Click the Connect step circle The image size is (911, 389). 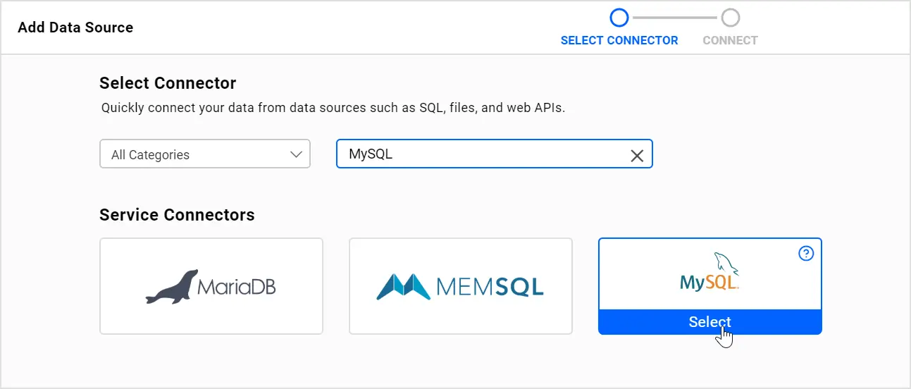pyautogui.click(x=731, y=18)
